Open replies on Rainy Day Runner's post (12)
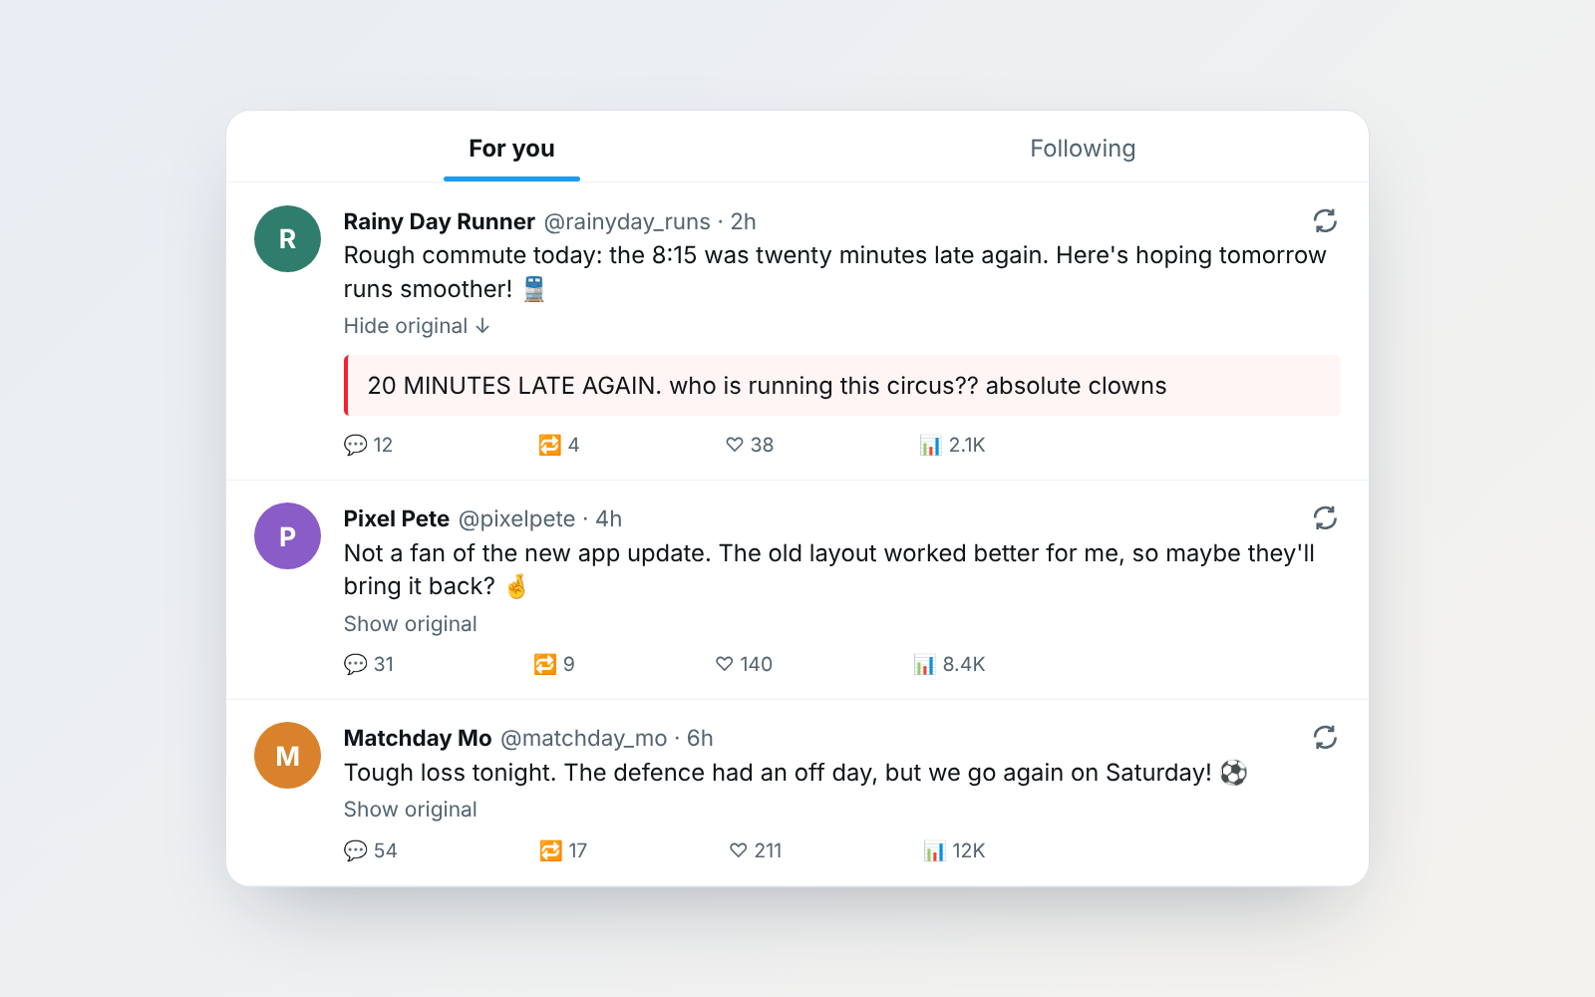 pos(369,445)
